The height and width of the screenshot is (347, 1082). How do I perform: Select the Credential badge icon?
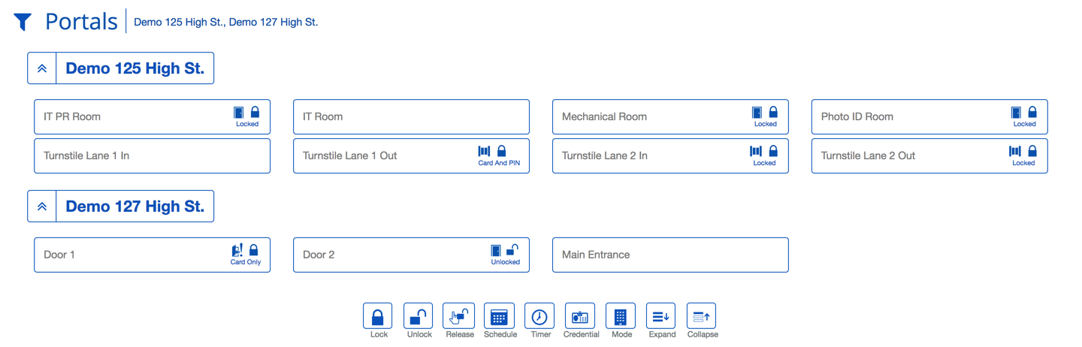[580, 316]
